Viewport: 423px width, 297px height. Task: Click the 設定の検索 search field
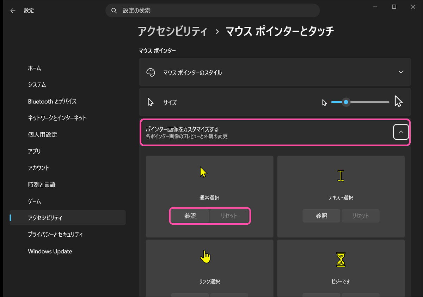tap(213, 11)
